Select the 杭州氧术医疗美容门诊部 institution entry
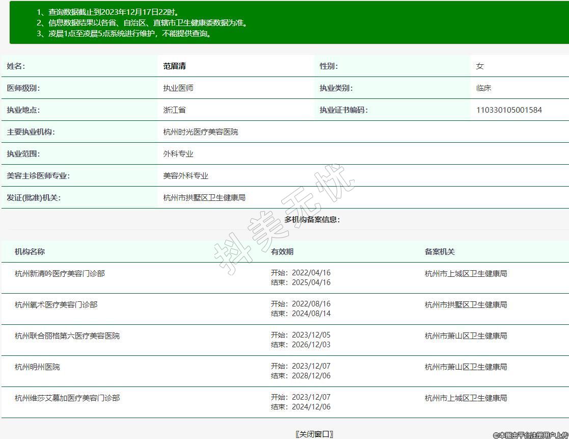 click(x=56, y=305)
